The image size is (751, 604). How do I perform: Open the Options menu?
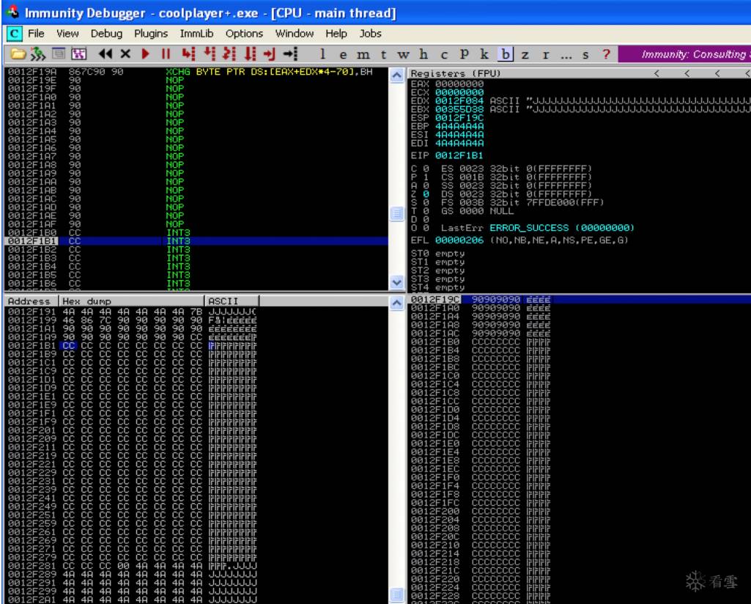point(244,34)
